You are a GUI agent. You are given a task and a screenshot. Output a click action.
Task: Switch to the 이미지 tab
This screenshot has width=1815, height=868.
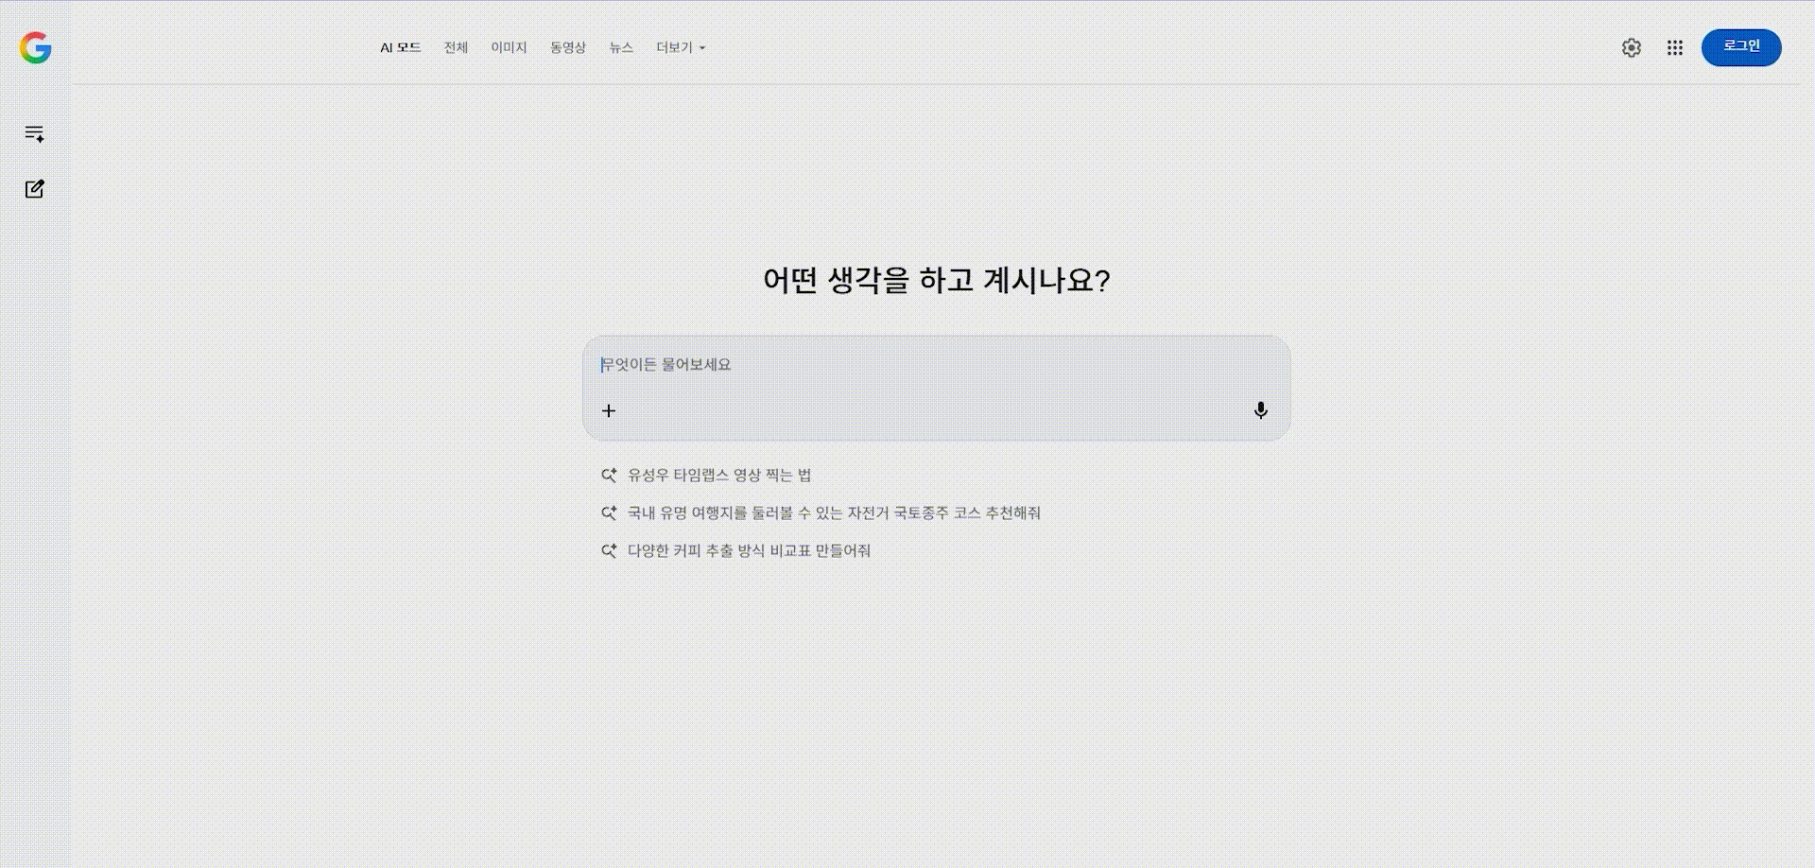click(509, 47)
